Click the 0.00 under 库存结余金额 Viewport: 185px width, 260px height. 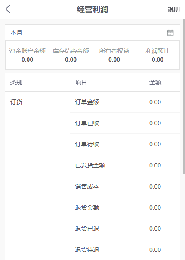coord(71,59)
